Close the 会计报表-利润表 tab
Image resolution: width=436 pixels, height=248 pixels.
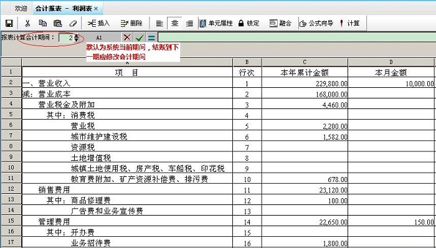96,9
